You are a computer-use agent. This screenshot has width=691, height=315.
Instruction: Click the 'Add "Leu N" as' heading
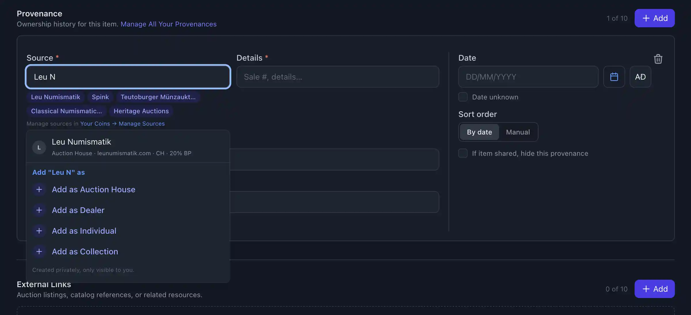58,172
